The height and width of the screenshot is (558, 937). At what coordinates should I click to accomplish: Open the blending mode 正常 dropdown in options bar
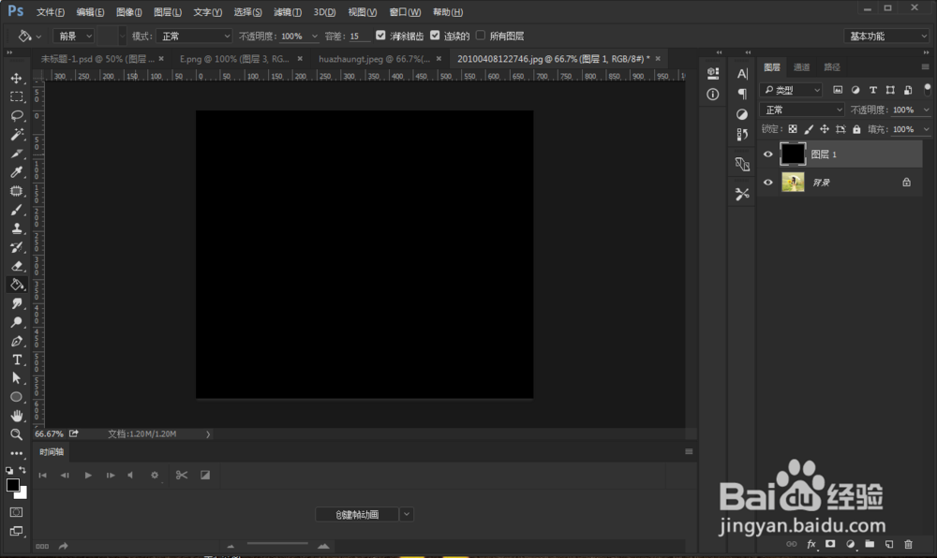click(194, 36)
